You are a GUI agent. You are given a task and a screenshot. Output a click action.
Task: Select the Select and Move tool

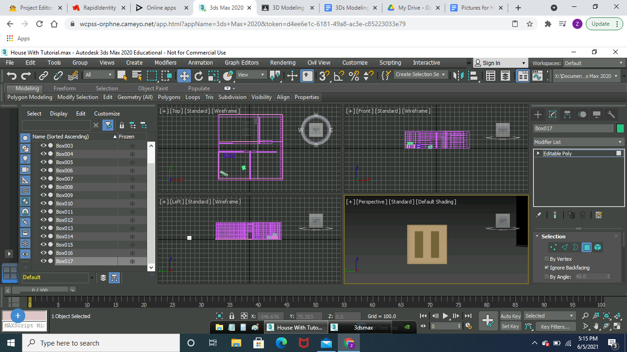pos(184,76)
